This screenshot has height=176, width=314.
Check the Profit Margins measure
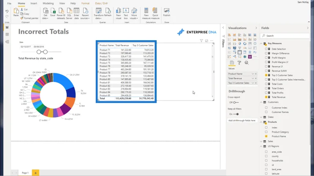(x=266, y=57)
